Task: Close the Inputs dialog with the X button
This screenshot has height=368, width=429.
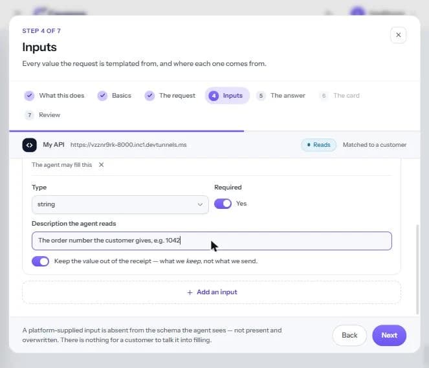Action: 398,35
